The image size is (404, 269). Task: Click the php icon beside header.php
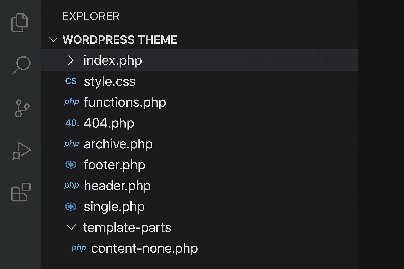[71, 185]
